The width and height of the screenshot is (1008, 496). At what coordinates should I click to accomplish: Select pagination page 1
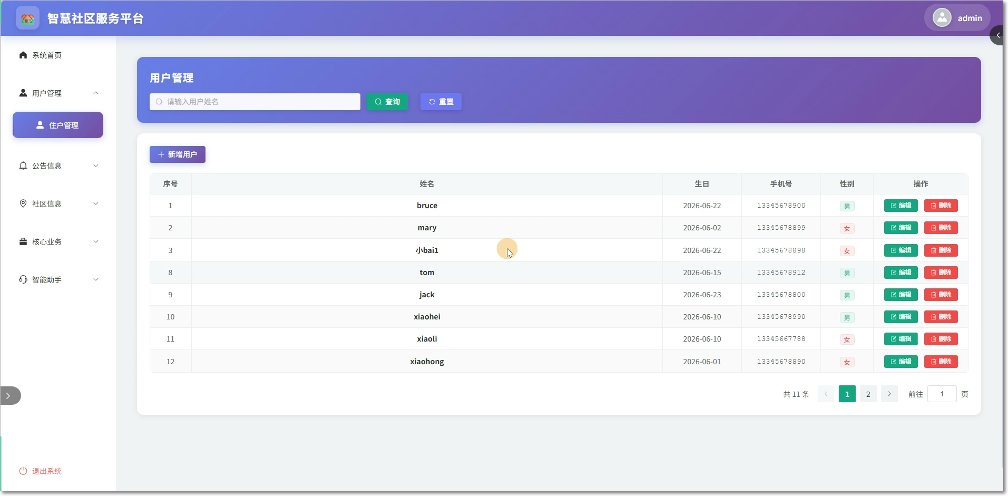coord(847,394)
